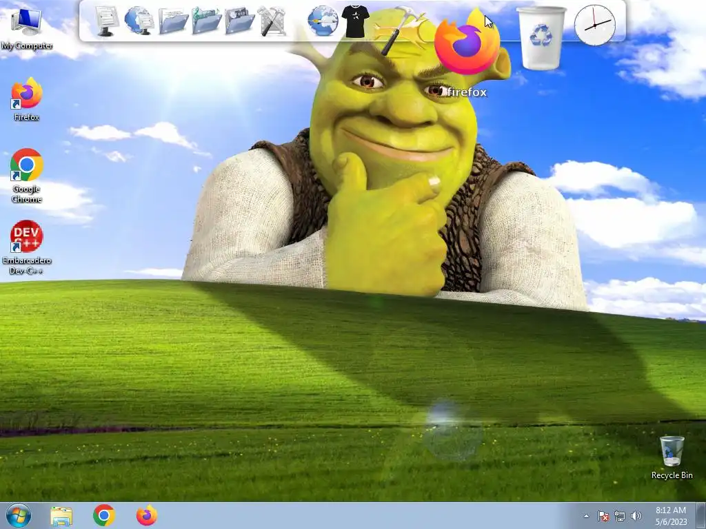Open the recycle bin dock icon
706x529 pixels.
tap(541, 38)
